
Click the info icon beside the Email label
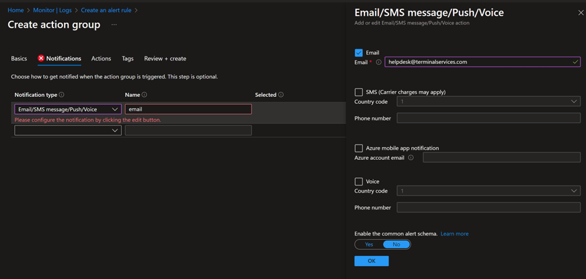(x=379, y=62)
